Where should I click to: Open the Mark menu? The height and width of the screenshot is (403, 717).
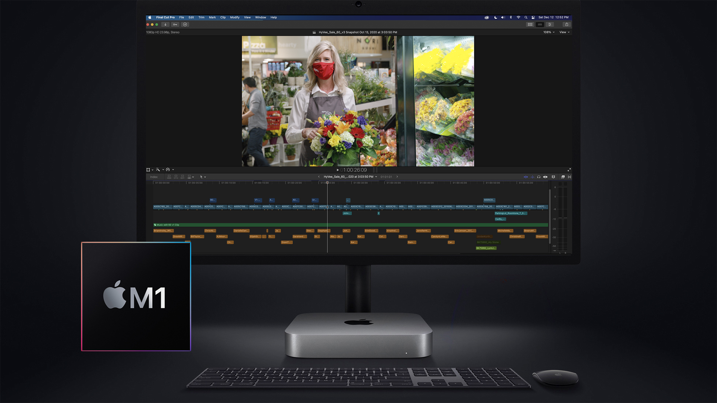[212, 18]
